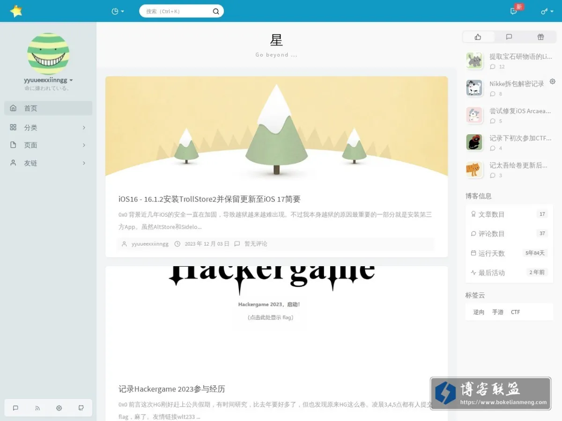This screenshot has width=562, height=421.
Task: Click the small gear icon beside the Nikke post
Action: [x=553, y=81]
